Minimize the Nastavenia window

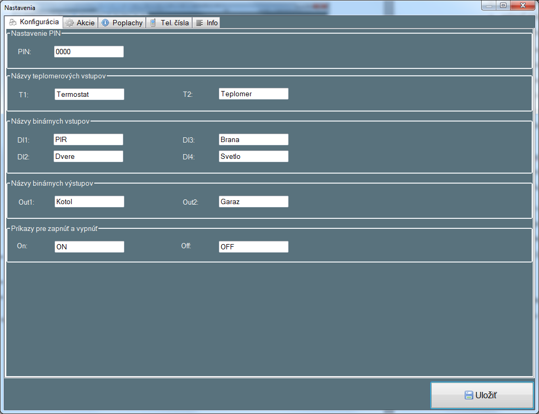(488, 5)
